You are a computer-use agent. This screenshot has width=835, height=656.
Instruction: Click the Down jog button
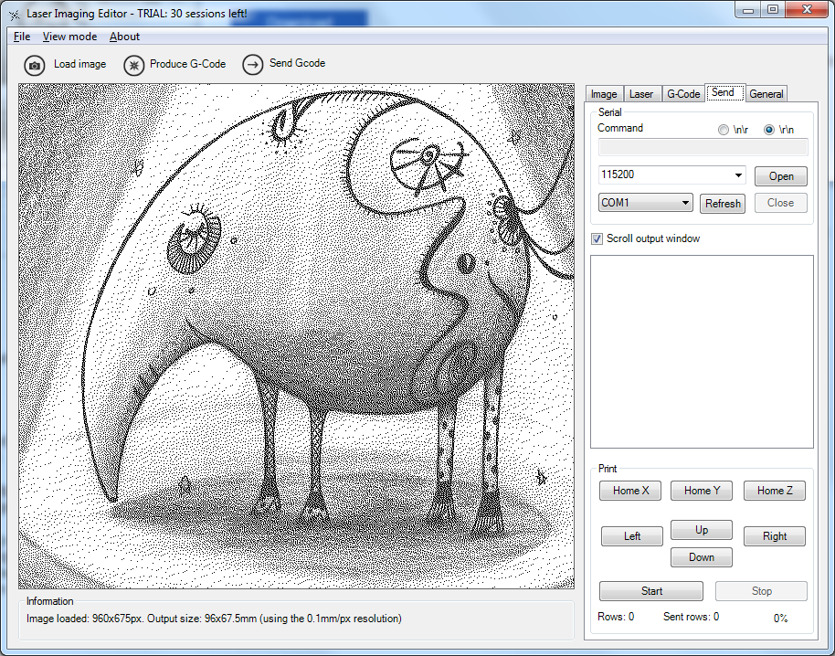pyautogui.click(x=702, y=557)
